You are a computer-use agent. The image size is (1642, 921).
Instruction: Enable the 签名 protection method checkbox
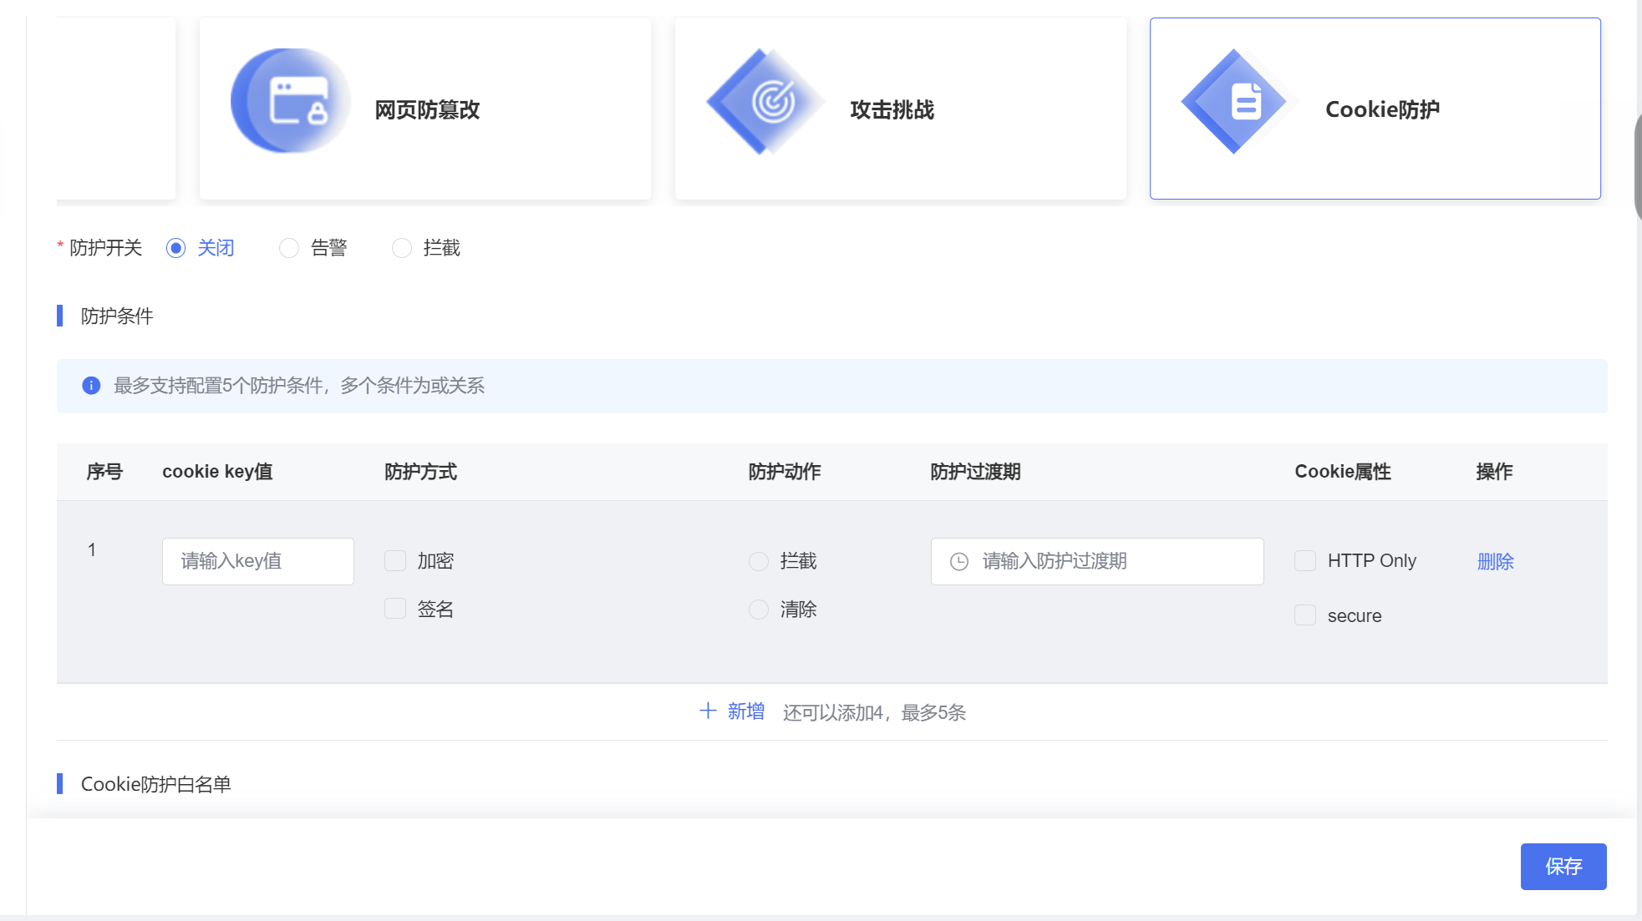tap(395, 609)
